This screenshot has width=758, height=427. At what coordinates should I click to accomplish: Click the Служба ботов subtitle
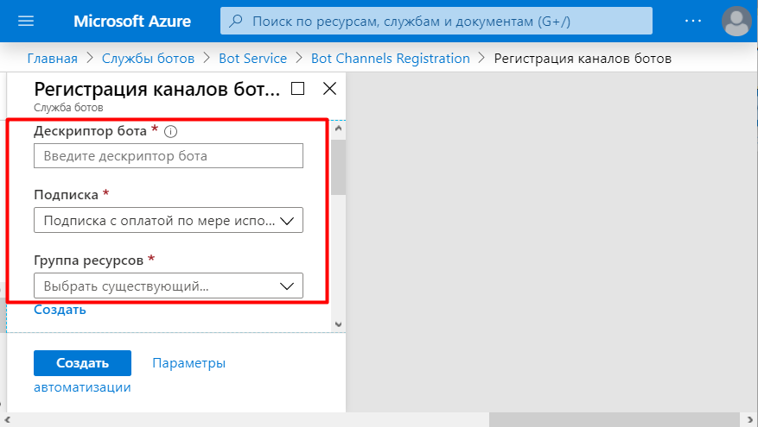point(68,108)
